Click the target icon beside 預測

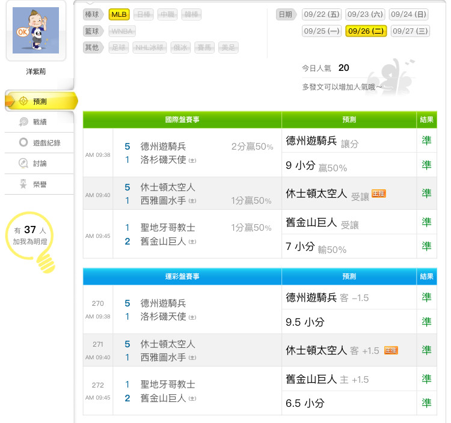(23, 101)
